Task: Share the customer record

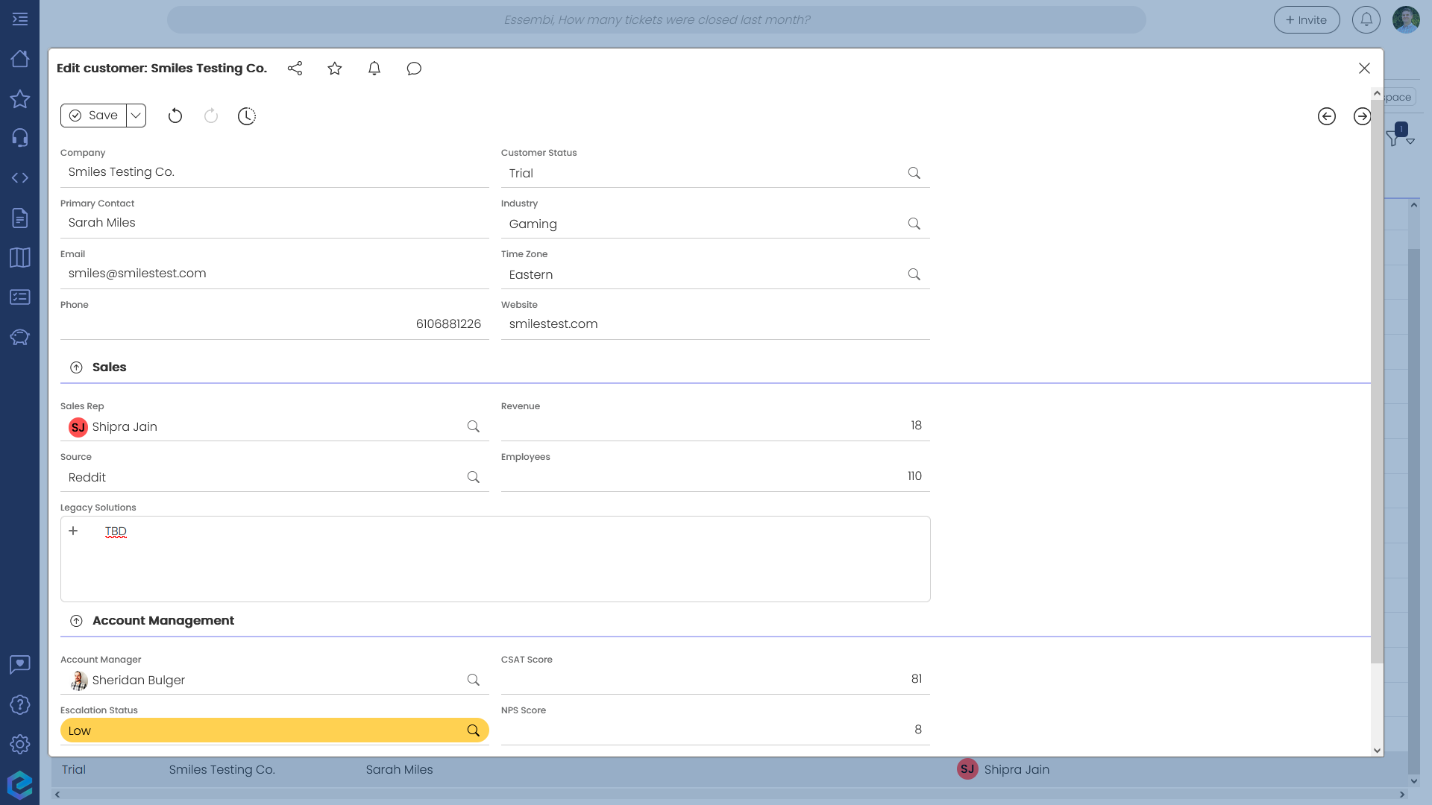Action: (295, 69)
